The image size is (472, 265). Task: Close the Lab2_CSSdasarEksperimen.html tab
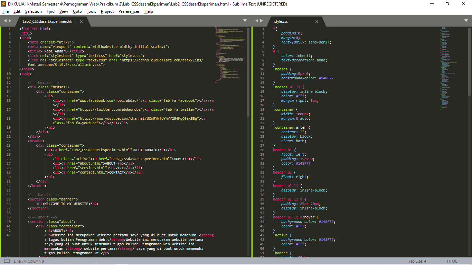[x=82, y=21]
